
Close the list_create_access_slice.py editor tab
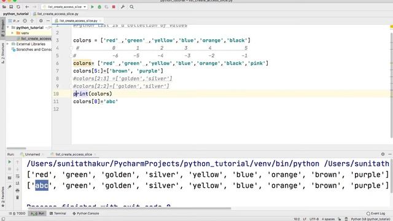coord(100,21)
